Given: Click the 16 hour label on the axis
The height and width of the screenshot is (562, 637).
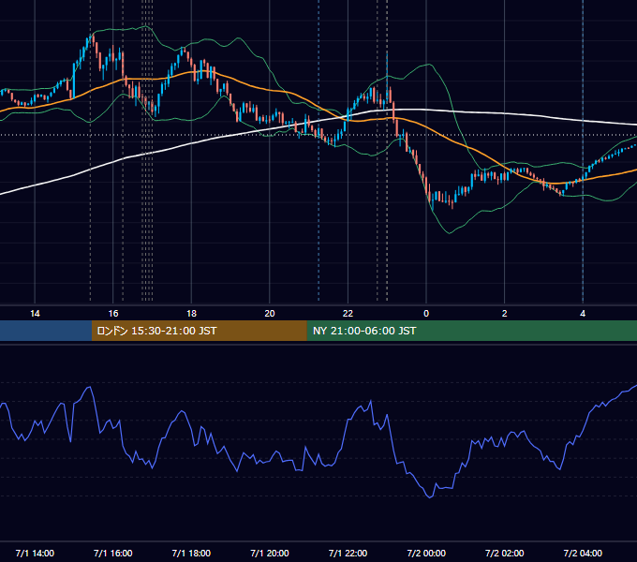Looking at the screenshot, I should [x=113, y=314].
